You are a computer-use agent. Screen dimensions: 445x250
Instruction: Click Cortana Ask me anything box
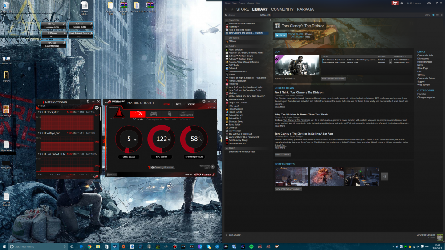[x=38, y=246]
